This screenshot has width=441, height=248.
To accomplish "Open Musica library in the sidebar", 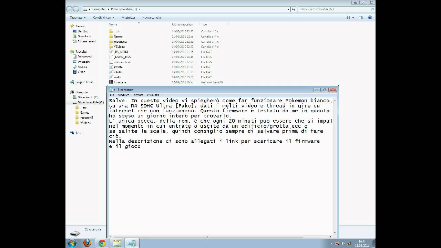I will point(82,67).
